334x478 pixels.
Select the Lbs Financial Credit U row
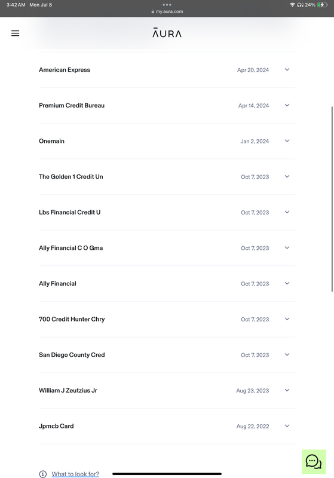(167, 212)
